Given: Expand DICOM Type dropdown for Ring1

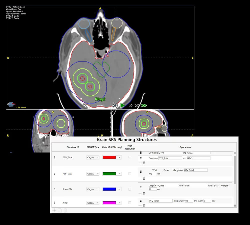Looking at the screenshot, I should [93, 203].
